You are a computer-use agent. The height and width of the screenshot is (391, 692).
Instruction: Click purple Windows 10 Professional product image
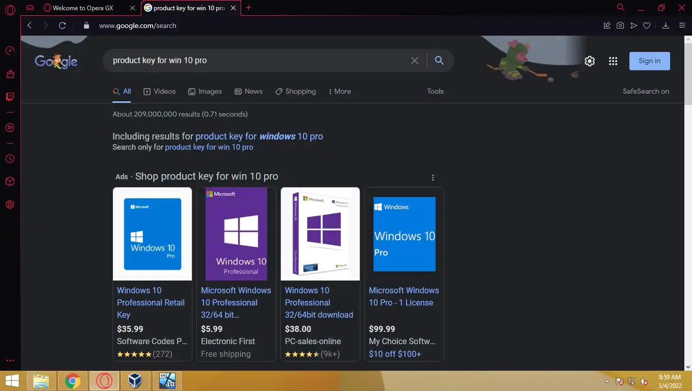tap(236, 234)
